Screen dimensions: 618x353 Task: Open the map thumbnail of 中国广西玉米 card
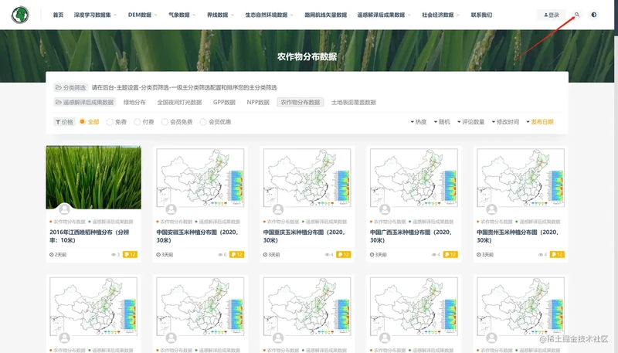coord(414,178)
